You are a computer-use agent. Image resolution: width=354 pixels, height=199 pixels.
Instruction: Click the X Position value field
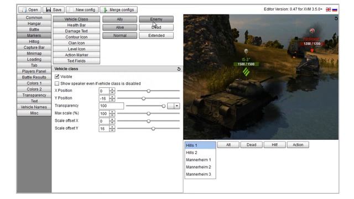(x=104, y=91)
